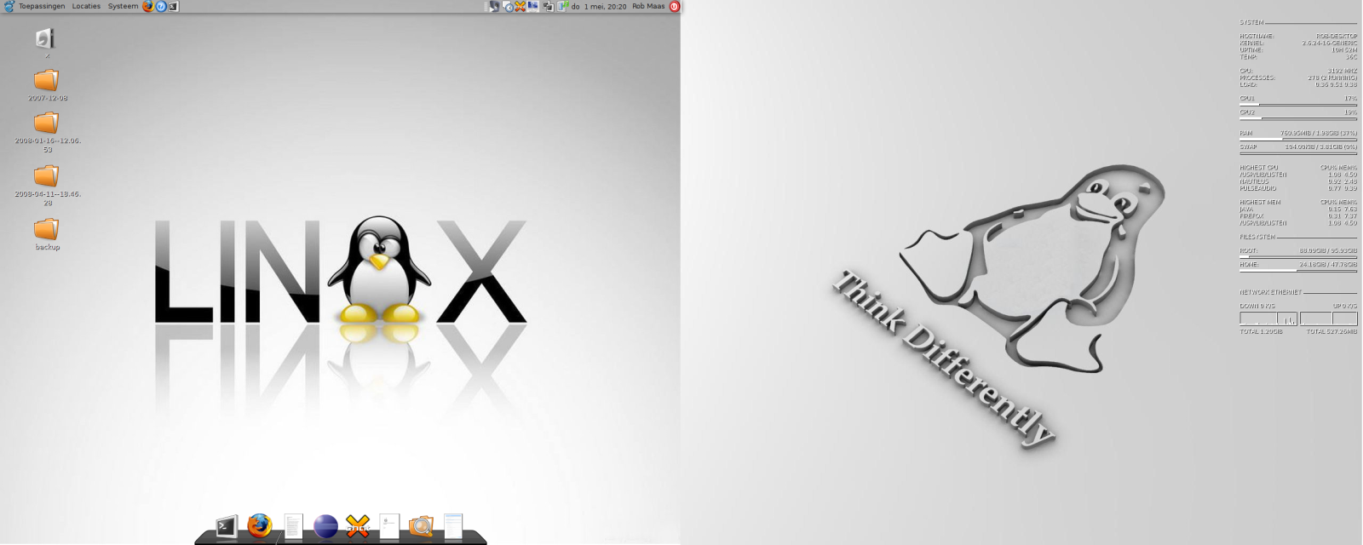Select the backup folder
Screen dimensions: 1363x545
[x=47, y=234]
